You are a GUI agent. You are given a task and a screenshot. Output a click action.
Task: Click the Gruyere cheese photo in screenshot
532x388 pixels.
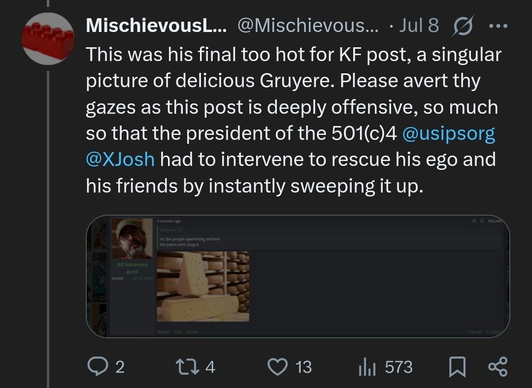(x=202, y=286)
